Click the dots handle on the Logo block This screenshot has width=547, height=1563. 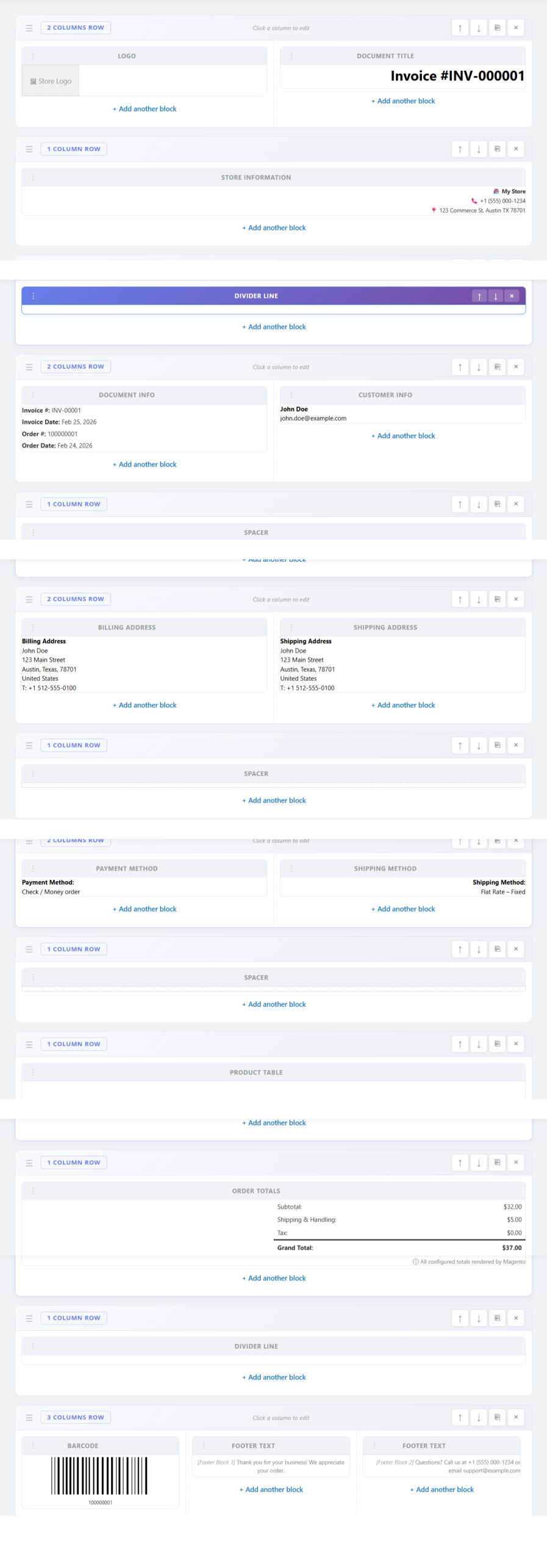pos(33,56)
